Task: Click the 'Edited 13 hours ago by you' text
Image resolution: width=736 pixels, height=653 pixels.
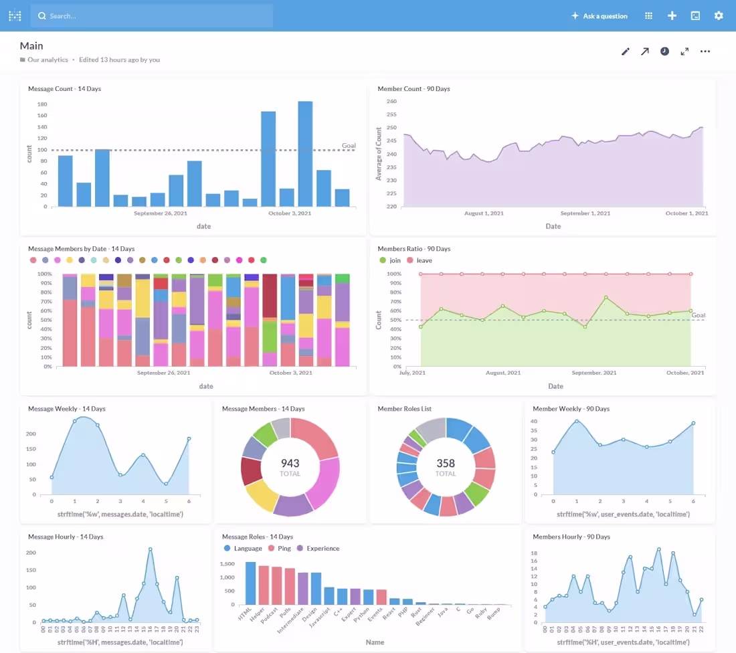Action: tap(119, 60)
